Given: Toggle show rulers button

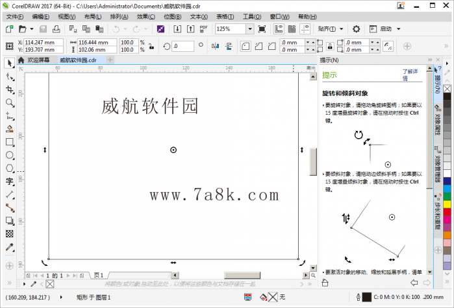Looking at the screenshot, I should tap(279, 29).
